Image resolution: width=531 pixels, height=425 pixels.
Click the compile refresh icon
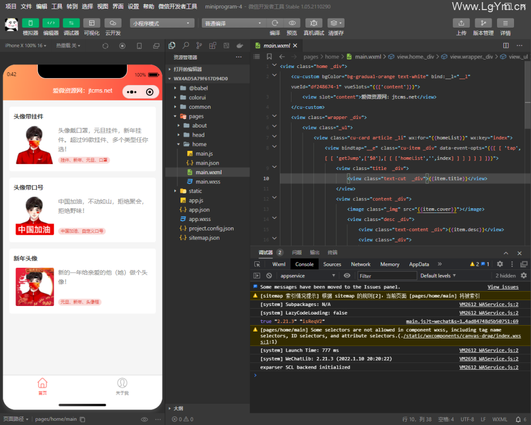click(275, 23)
